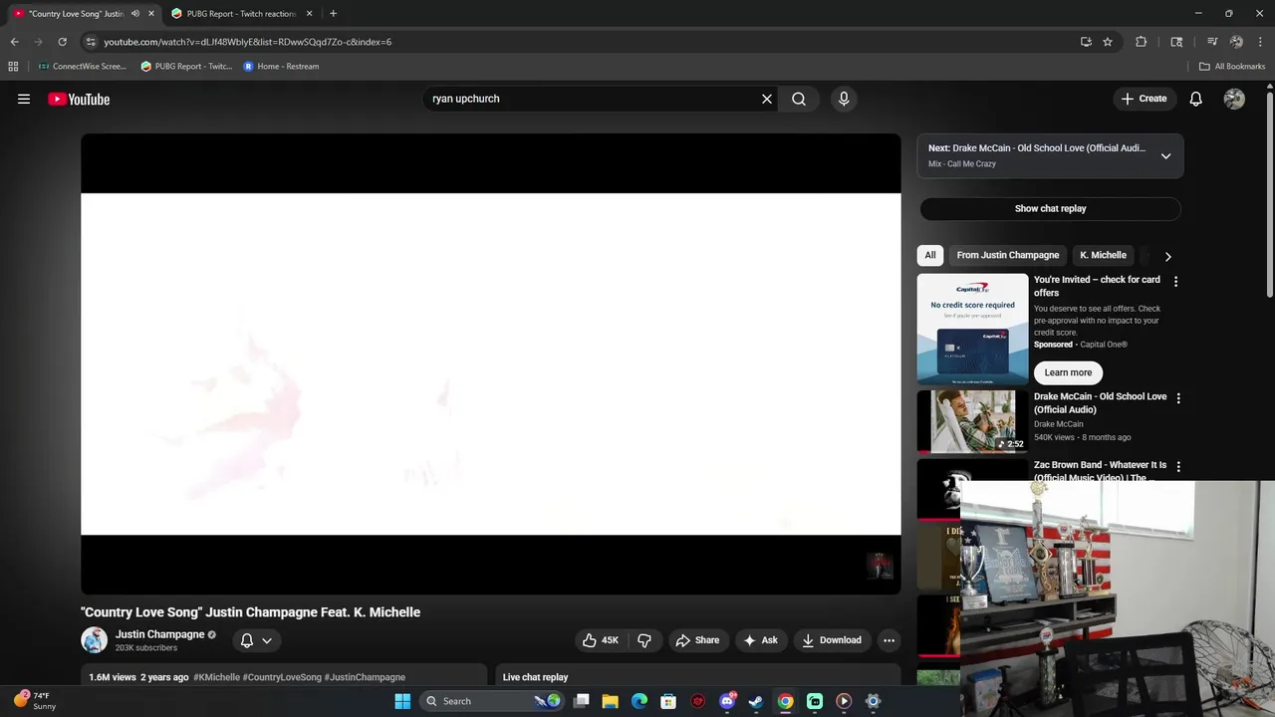Start voice search with microphone

point(844,99)
